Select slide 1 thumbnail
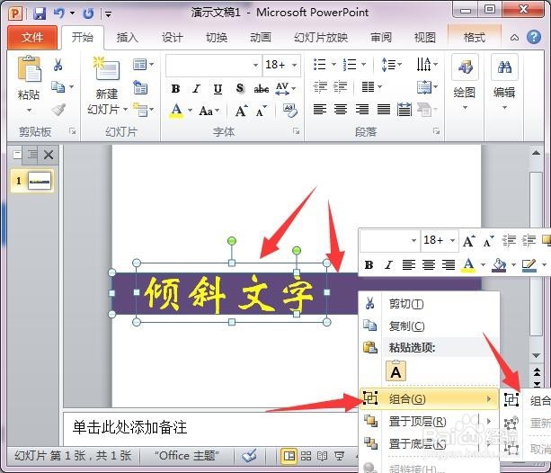 [39, 181]
